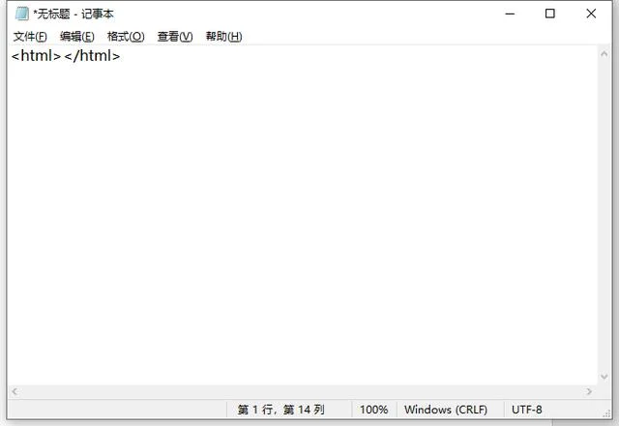Click the 100% zoom level in status bar

[x=373, y=410]
